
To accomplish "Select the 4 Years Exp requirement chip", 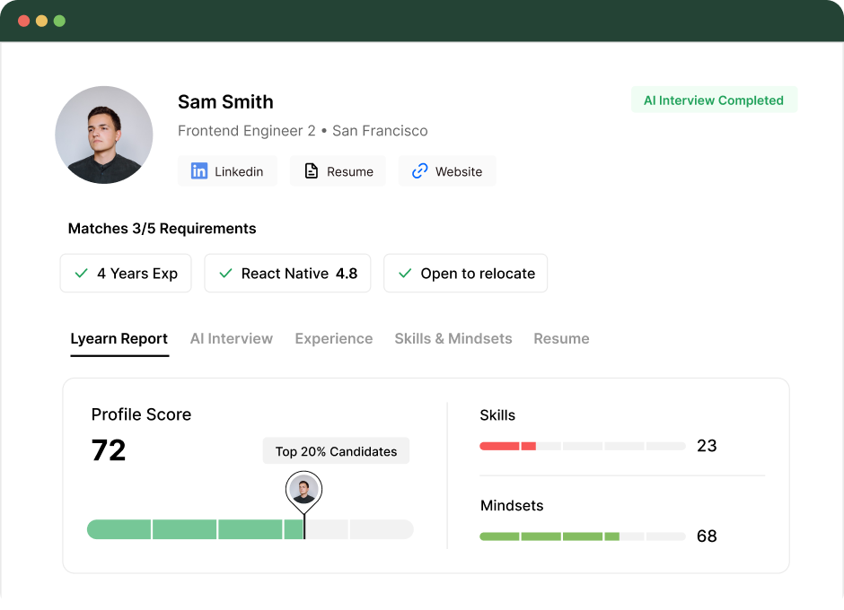I will coord(126,274).
